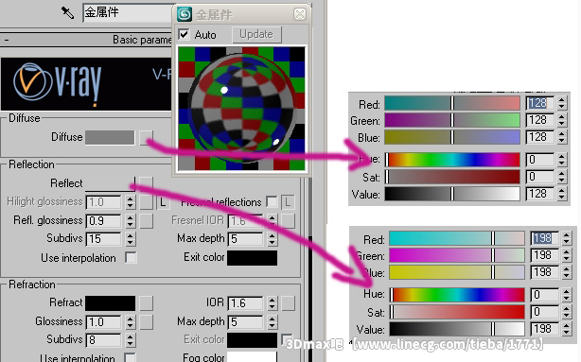Click the Refraction IOR map button
581x362 pixels.
[288, 303]
